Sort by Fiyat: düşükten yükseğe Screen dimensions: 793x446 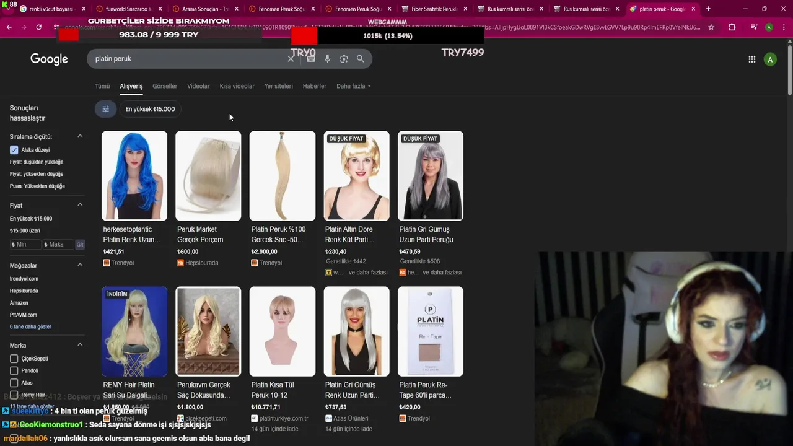pos(37,162)
